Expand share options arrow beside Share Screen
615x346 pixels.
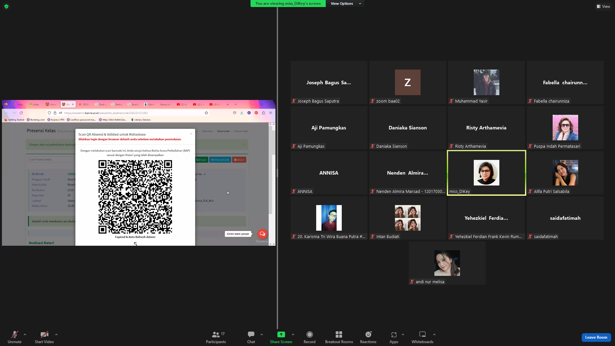click(x=293, y=334)
